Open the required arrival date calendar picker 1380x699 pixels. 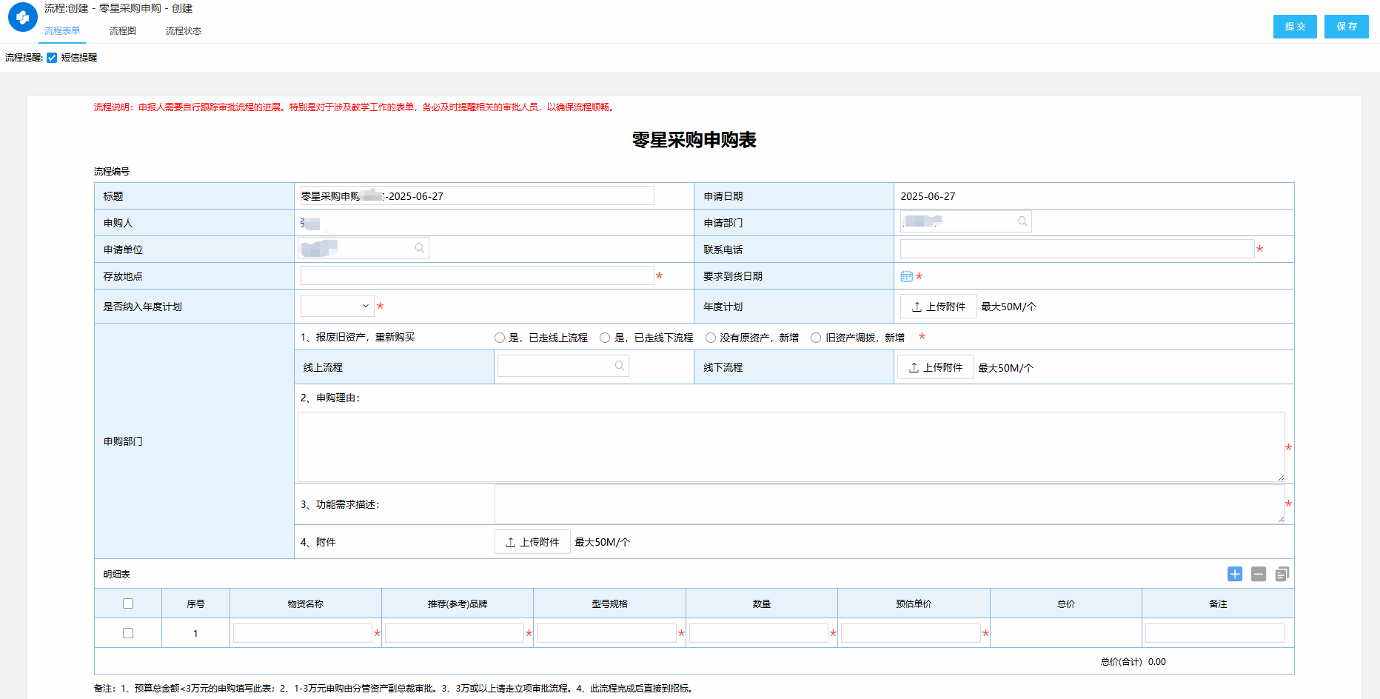pyautogui.click(x=906, y=276)
